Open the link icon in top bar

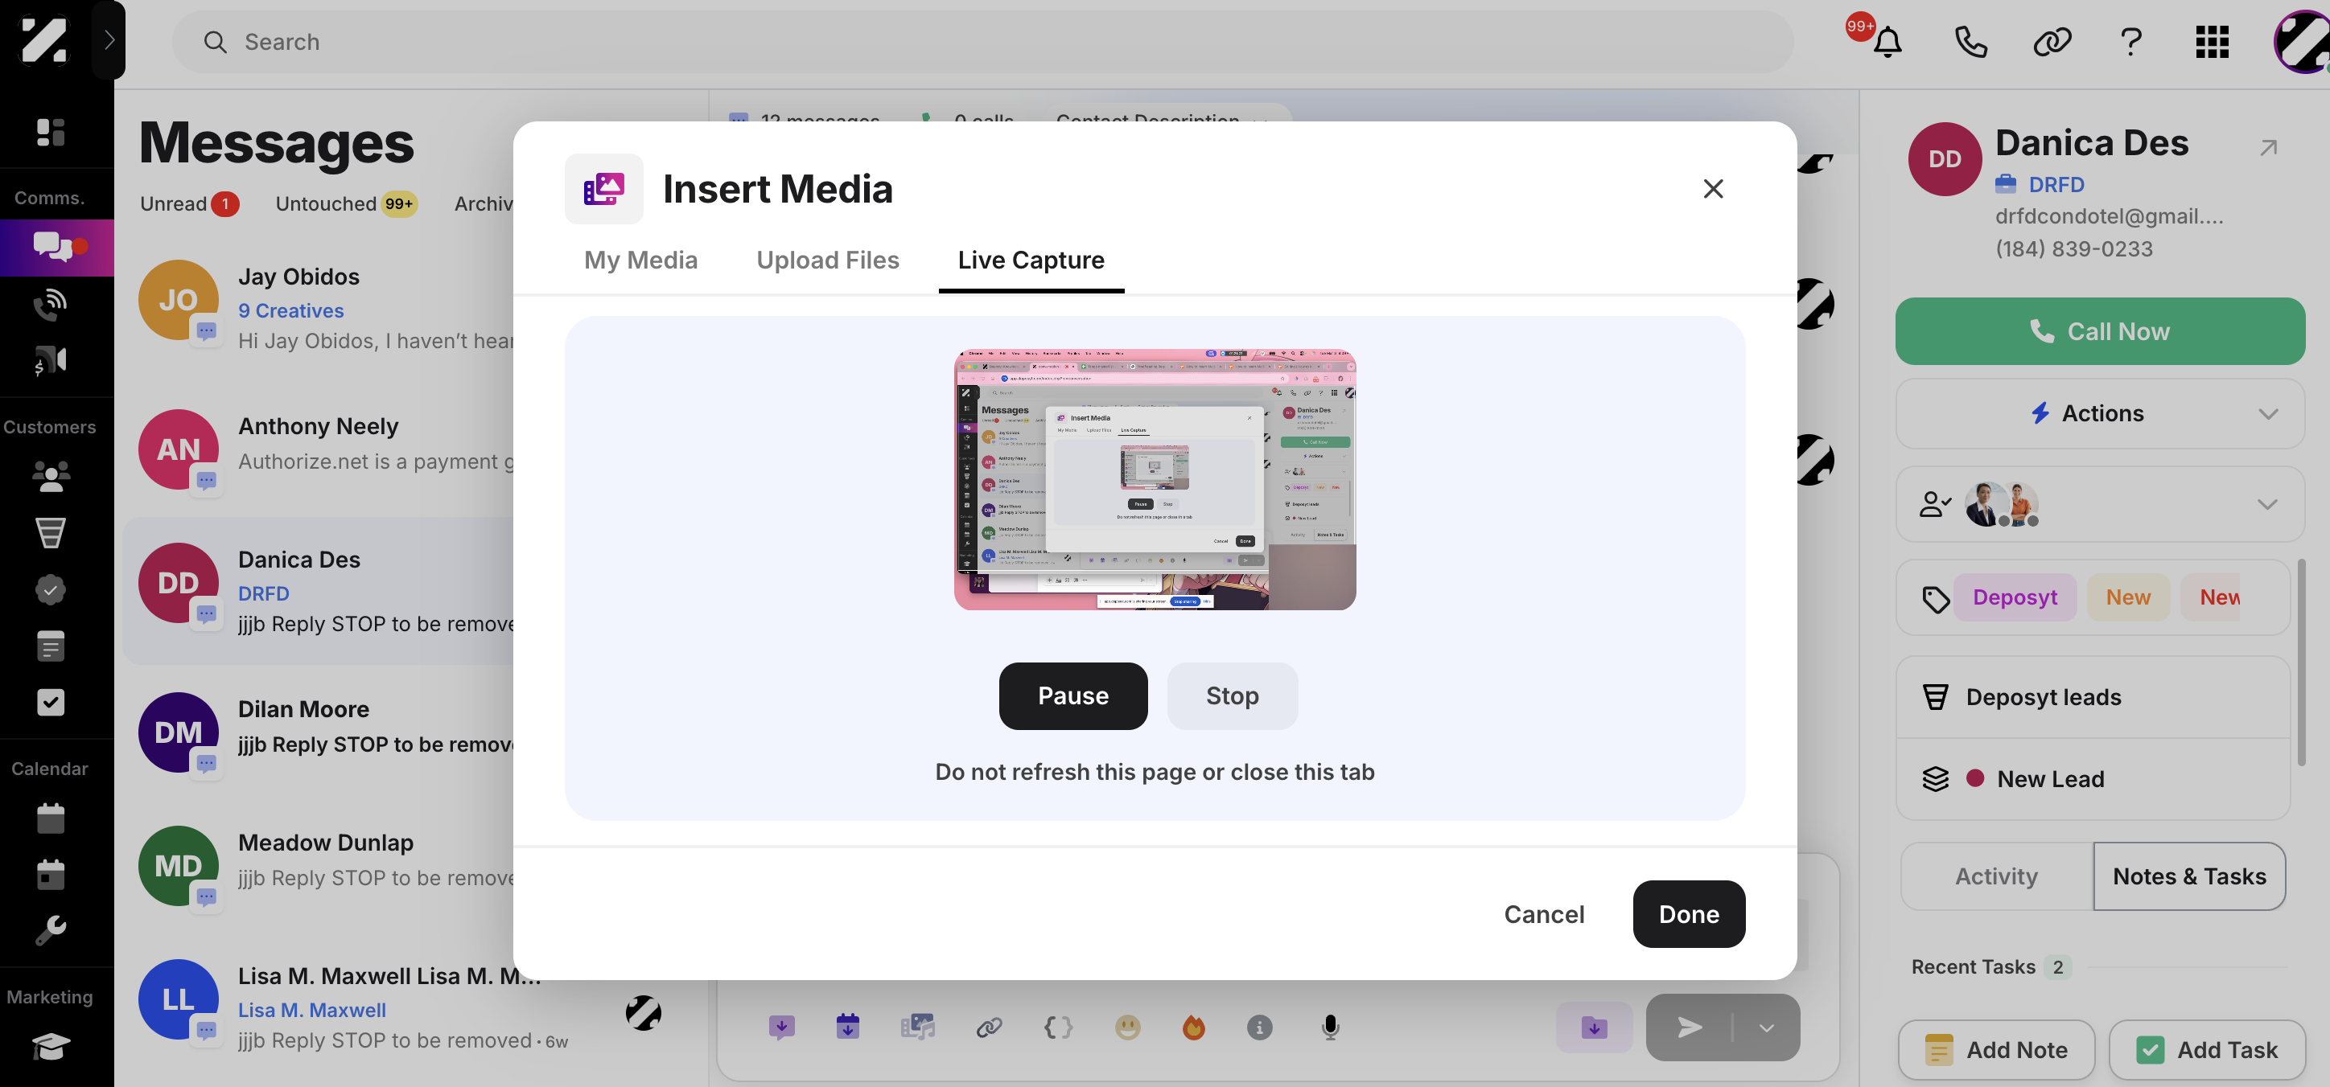point(2052,42)
